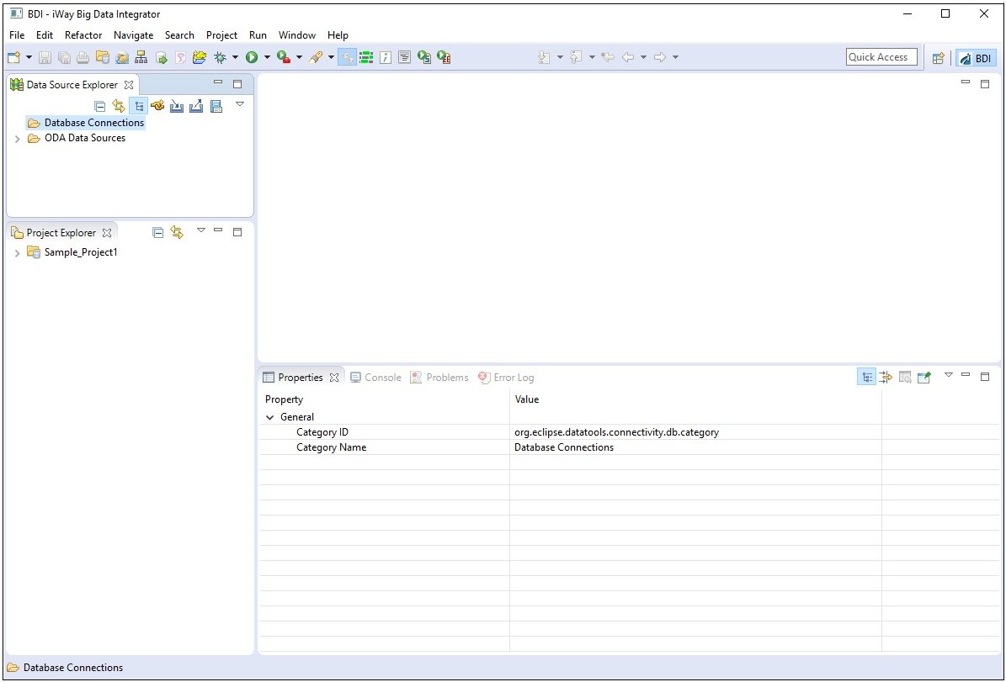Open Data Source Explorer View Menu triangle
Image resolution: width=1006 pixels, height=682 pixels.
coord(240,103)
